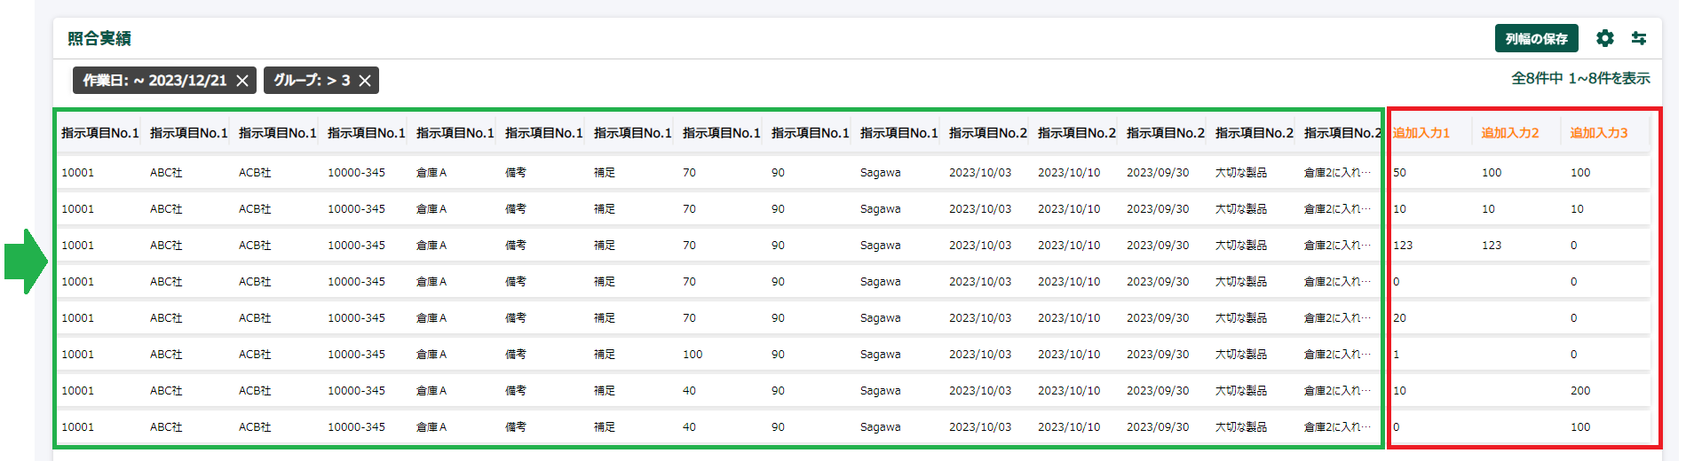Click the 作業日: ~ 2023/12/21 filter tag
Viewport: 1686px width, 461px height.
point(154,81)
